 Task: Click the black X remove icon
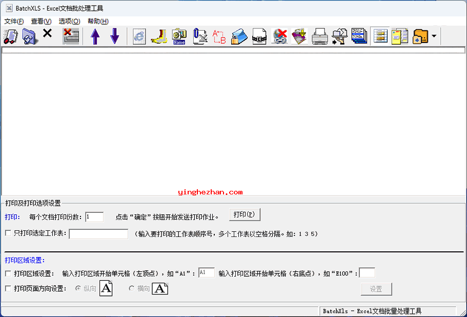pyautogui.click(x=47, y=33)
